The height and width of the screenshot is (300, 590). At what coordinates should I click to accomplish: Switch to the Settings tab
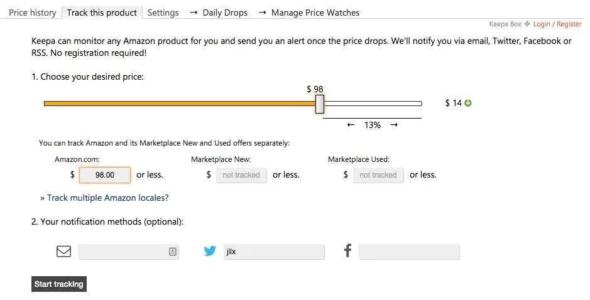click(163, 13)
